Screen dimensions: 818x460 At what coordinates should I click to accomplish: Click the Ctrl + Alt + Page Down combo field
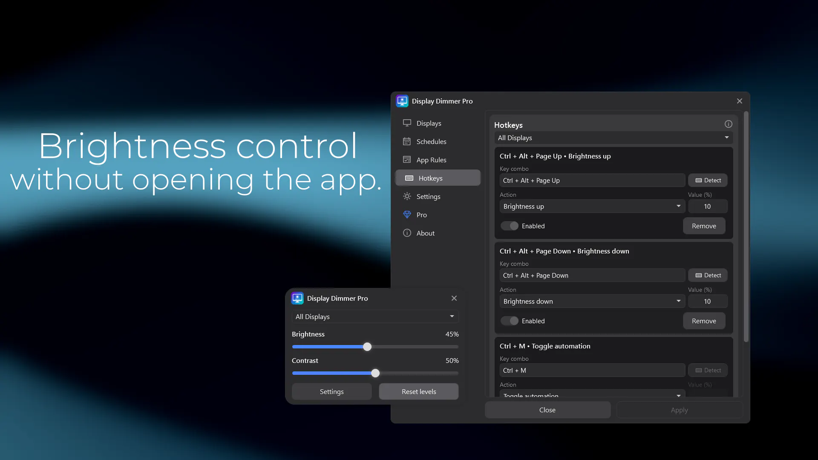[x=592, y=275]
